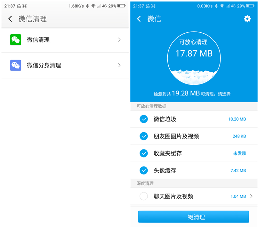Enable the 聊天图片及视频 deep clean option
This screenshot has width=259, height=229.
coord(144,196)
